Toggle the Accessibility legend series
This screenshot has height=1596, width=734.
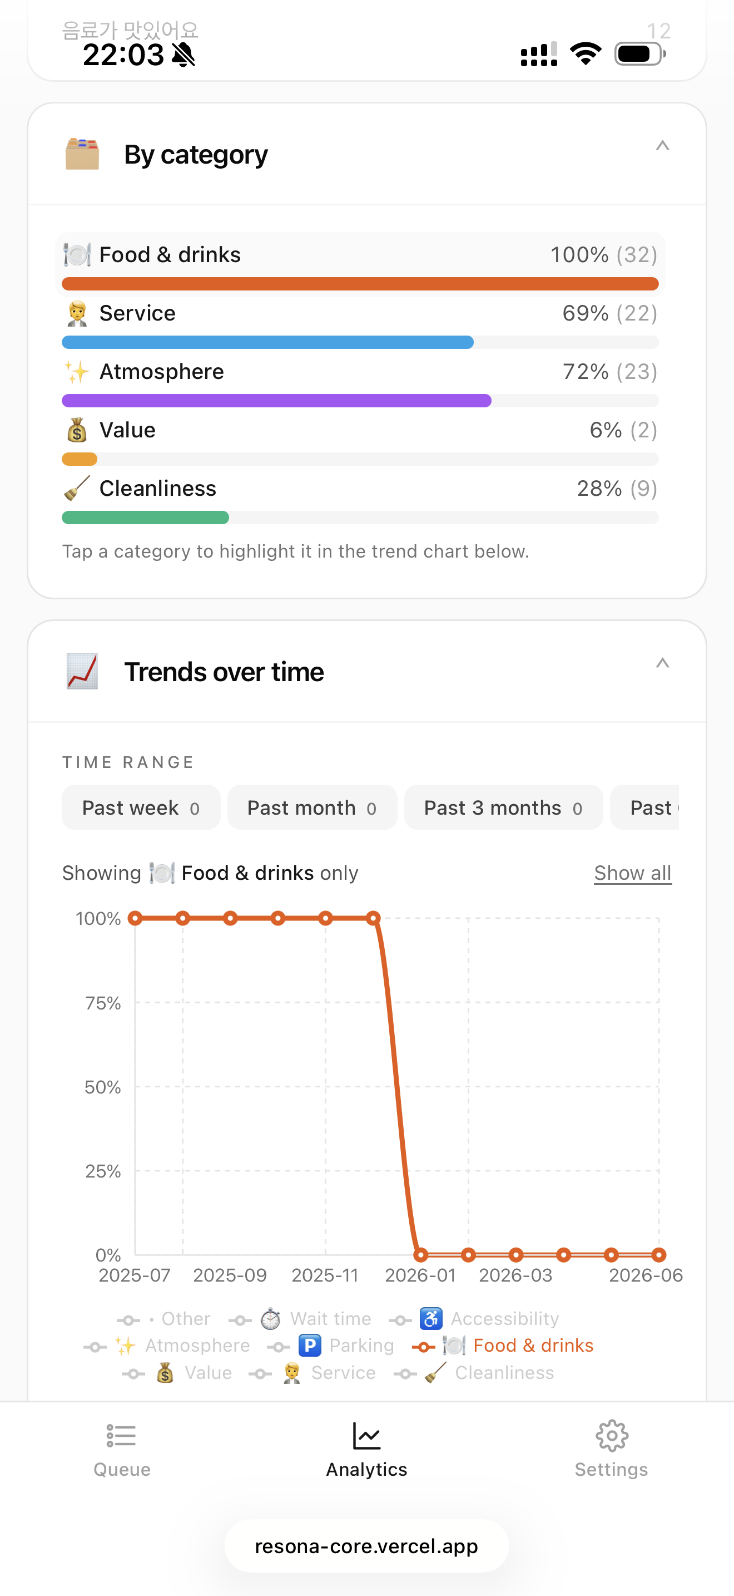474,1318
